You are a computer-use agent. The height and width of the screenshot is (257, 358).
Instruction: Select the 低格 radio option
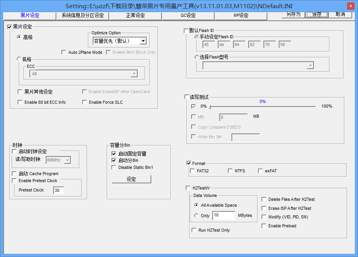pos(19,59)
